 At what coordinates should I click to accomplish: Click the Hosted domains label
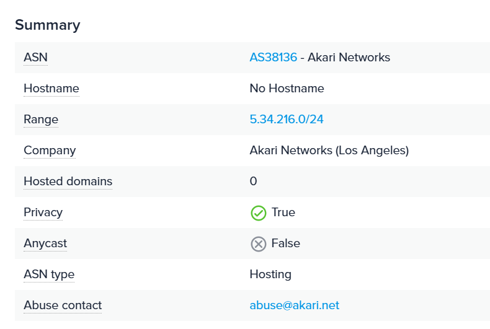click(68, 182)
